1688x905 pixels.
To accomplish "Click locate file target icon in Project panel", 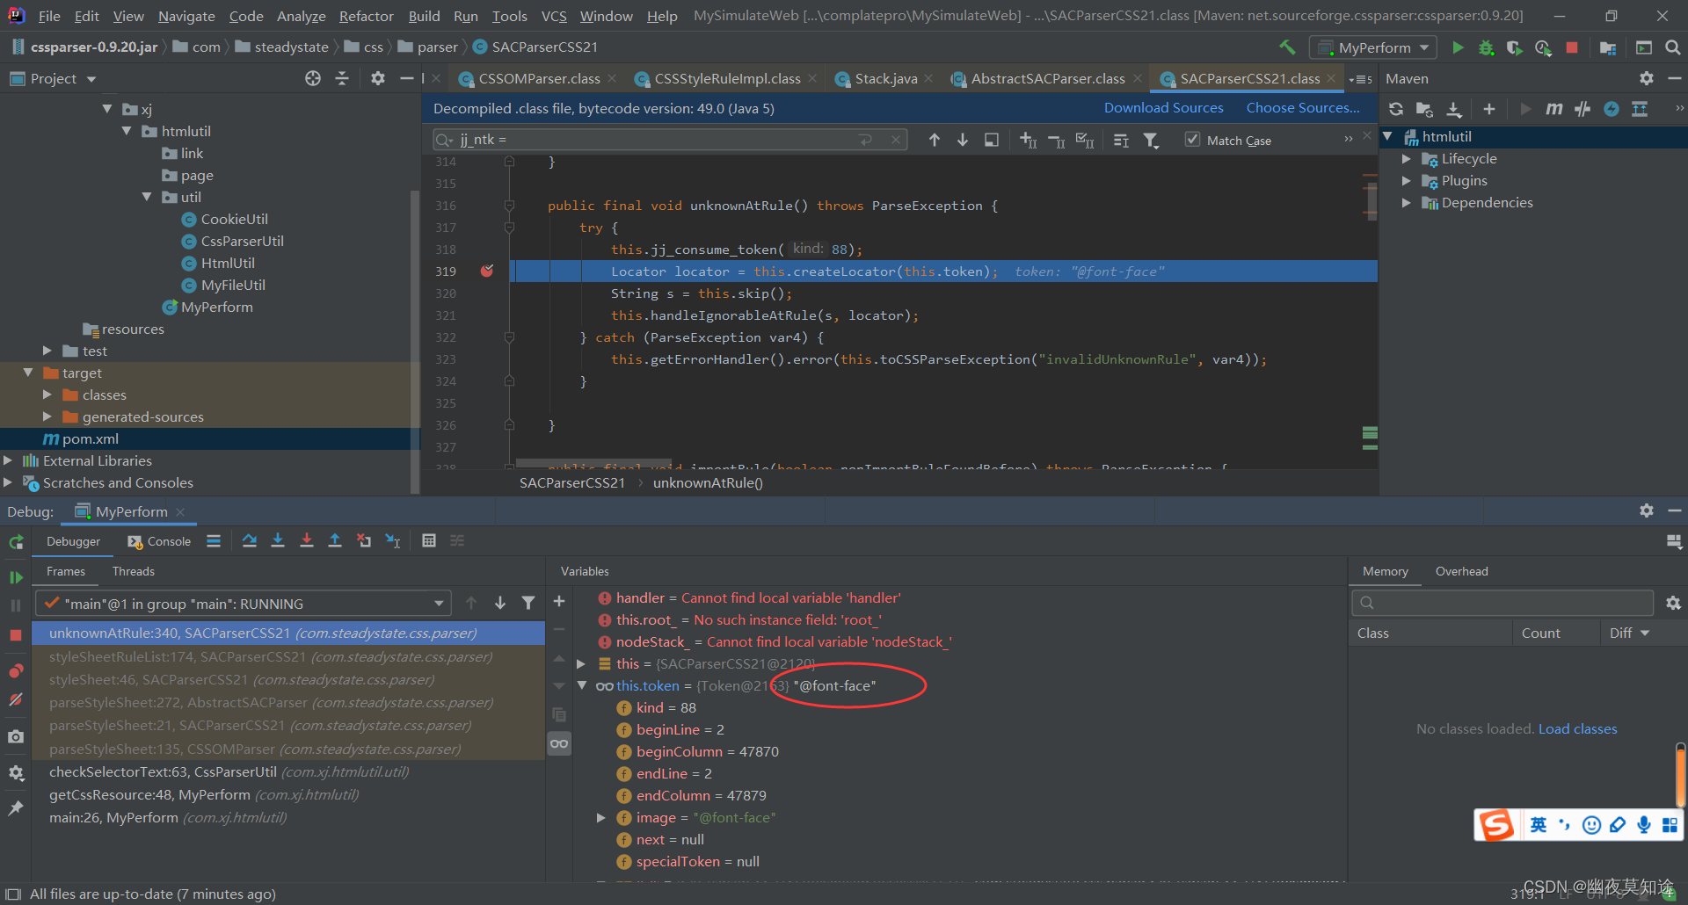I will coord(313,78).
